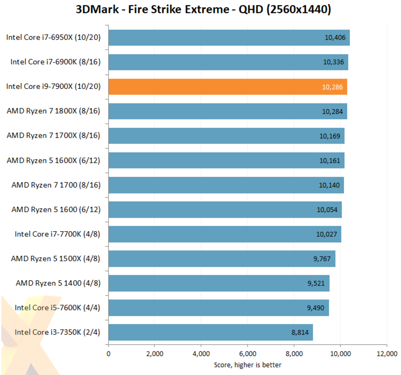Image resolution: width=401 pixels, height=375 pixels.
Task: Click the score value 10,161
Action: [330, 161]
